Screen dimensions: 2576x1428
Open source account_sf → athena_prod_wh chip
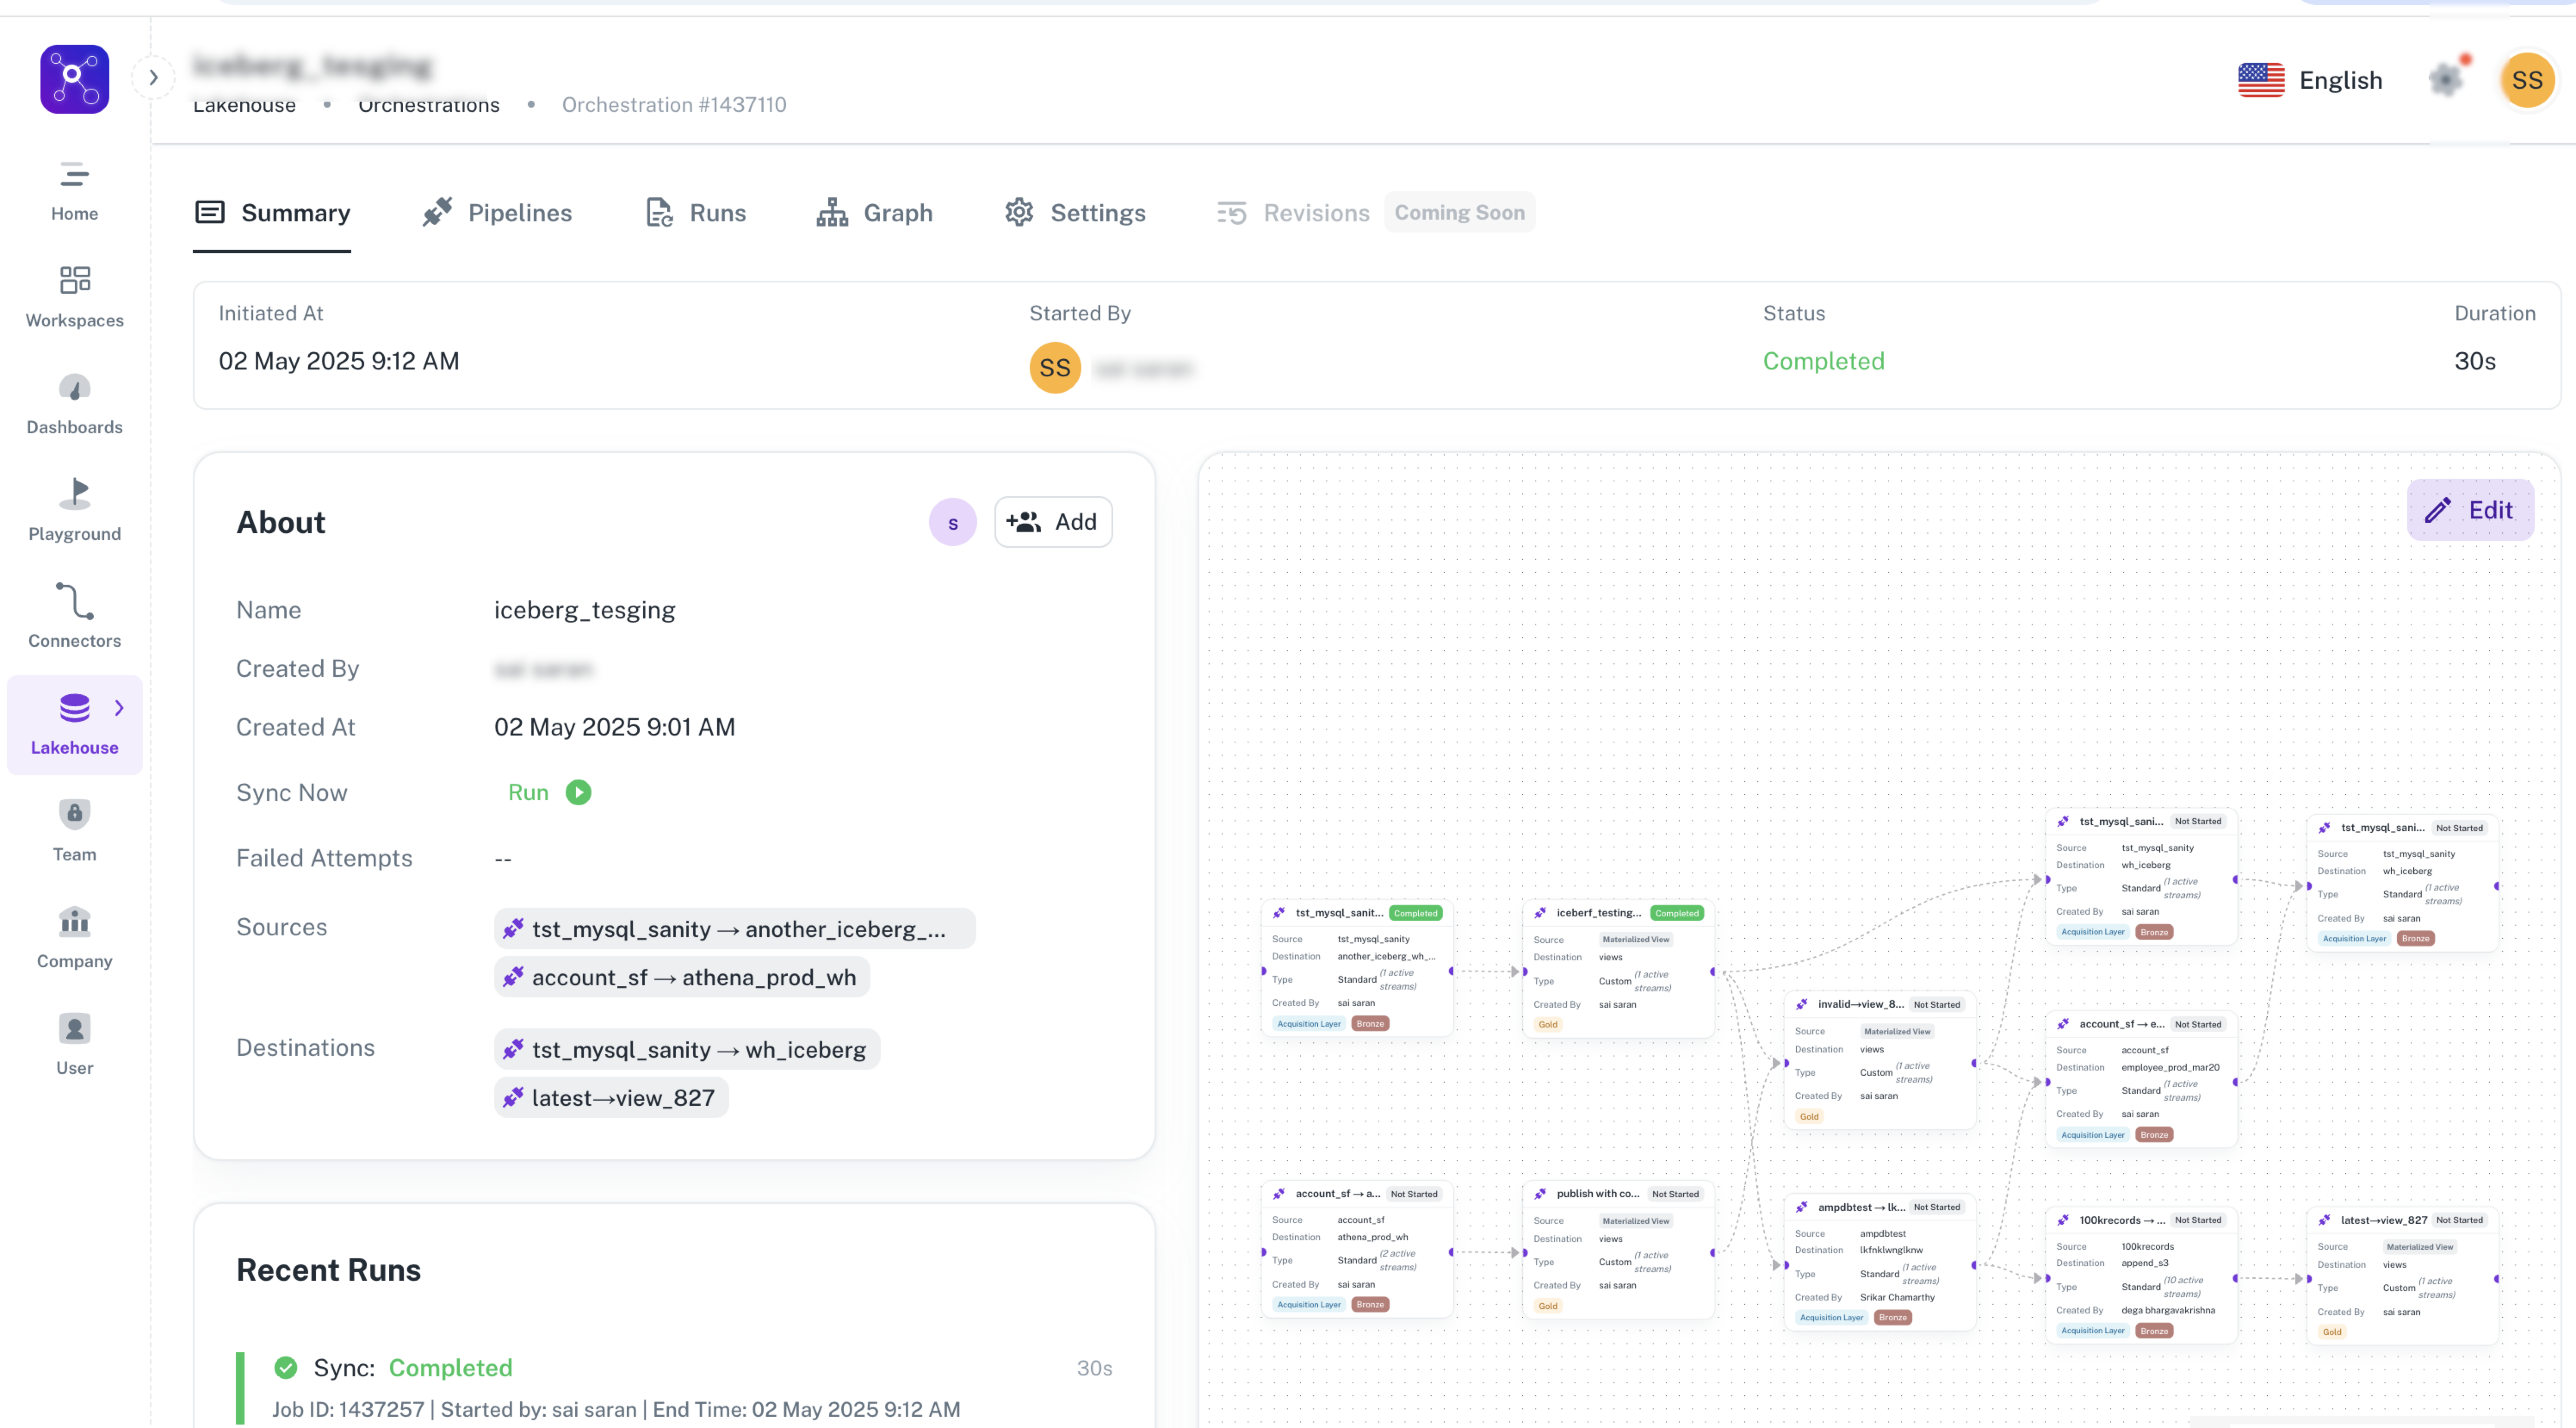pyautogui.click(x=682, y=977)
